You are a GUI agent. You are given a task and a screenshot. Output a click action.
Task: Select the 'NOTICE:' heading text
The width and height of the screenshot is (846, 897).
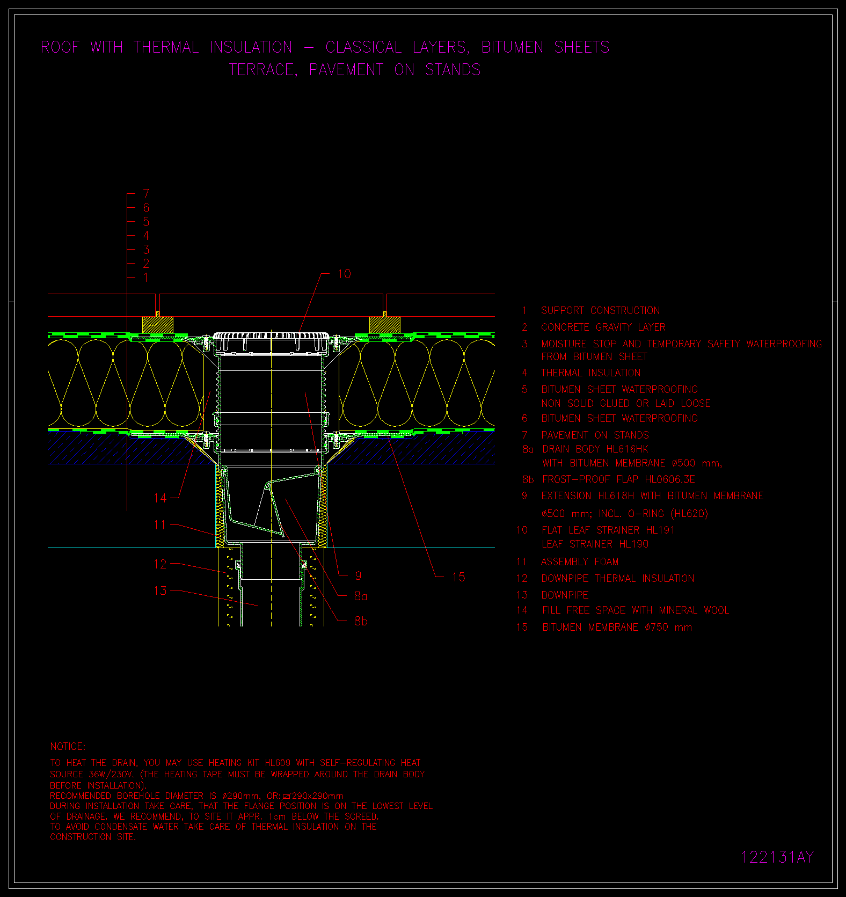coord(68,747)
